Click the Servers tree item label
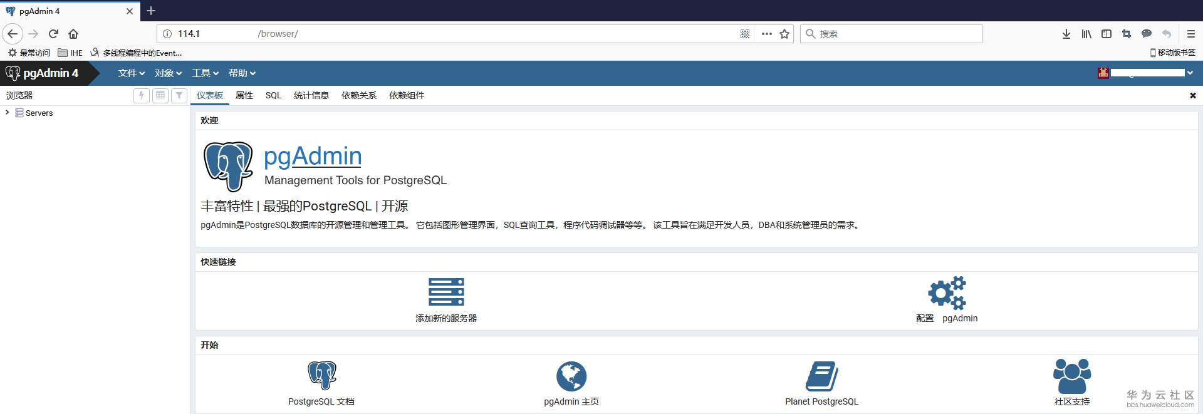Viewport: 1203px width, 414px height. click(x=39, y=113)
